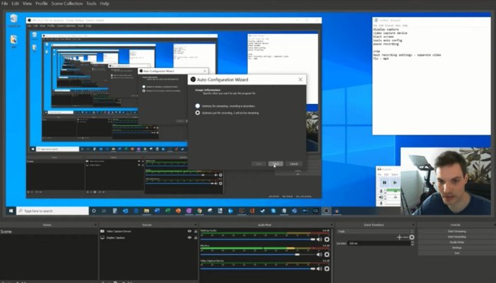This screenshot has width=496, height=283.
Task: Click 'flv - mp4' line in Notepad
Action: point(381,59)
